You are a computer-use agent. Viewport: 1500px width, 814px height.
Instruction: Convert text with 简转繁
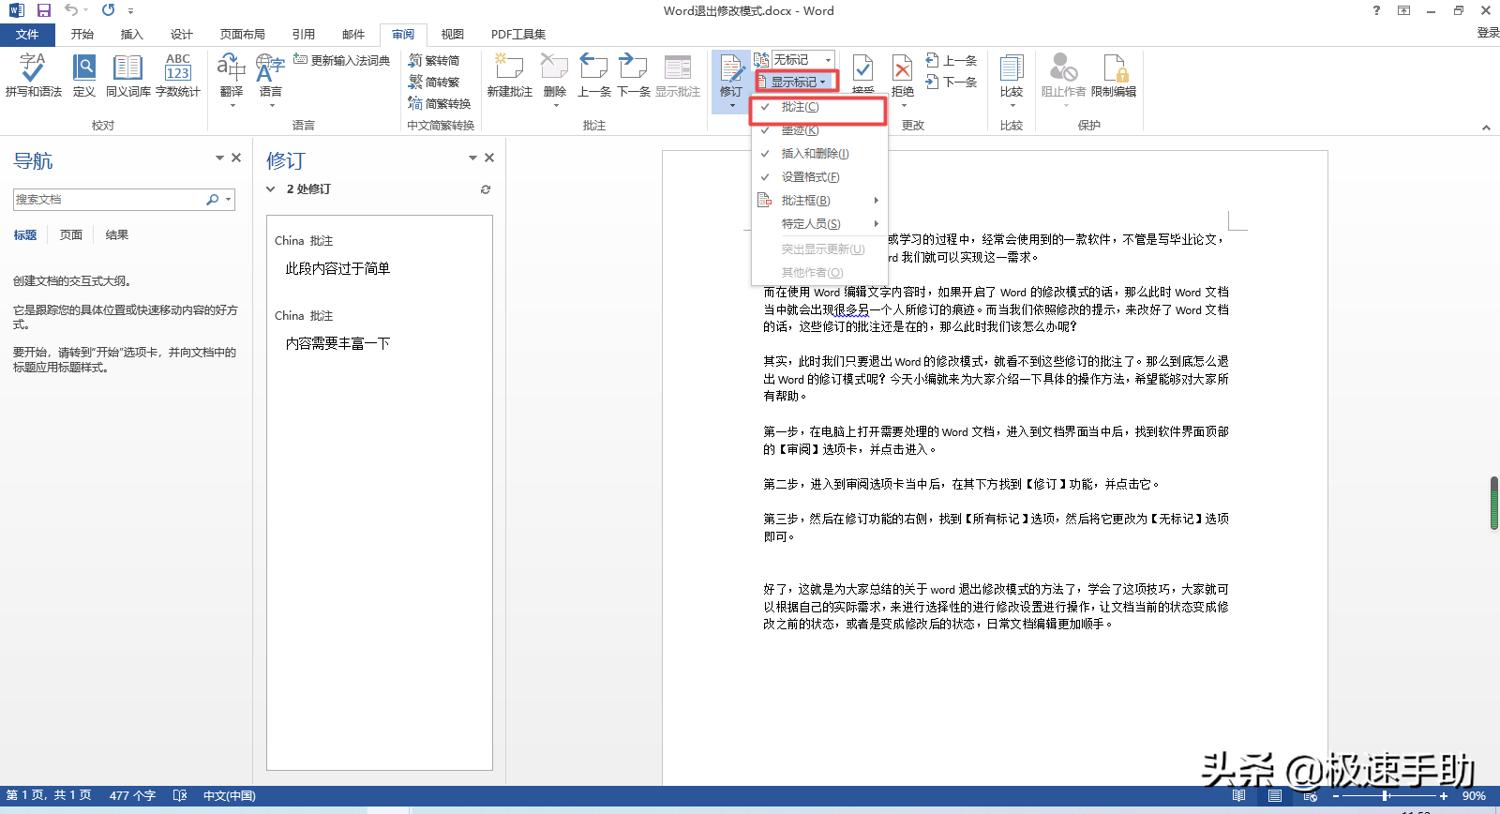point(434,83)
